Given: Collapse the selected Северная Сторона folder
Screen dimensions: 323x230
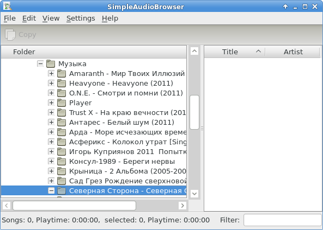Looking at the screenshot, I should pyautogui.click(x=51, y=190).
